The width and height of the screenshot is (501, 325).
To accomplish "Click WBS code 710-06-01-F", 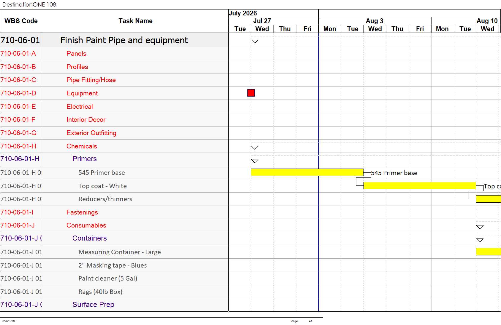I will [18, 120].
